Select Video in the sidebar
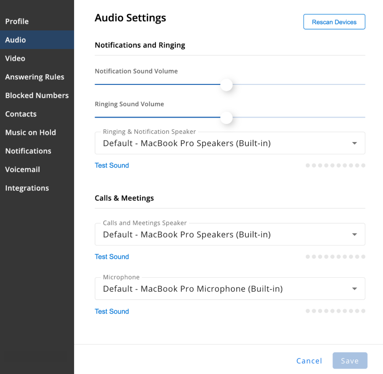 pyautogui.click(x=15, y=58)
